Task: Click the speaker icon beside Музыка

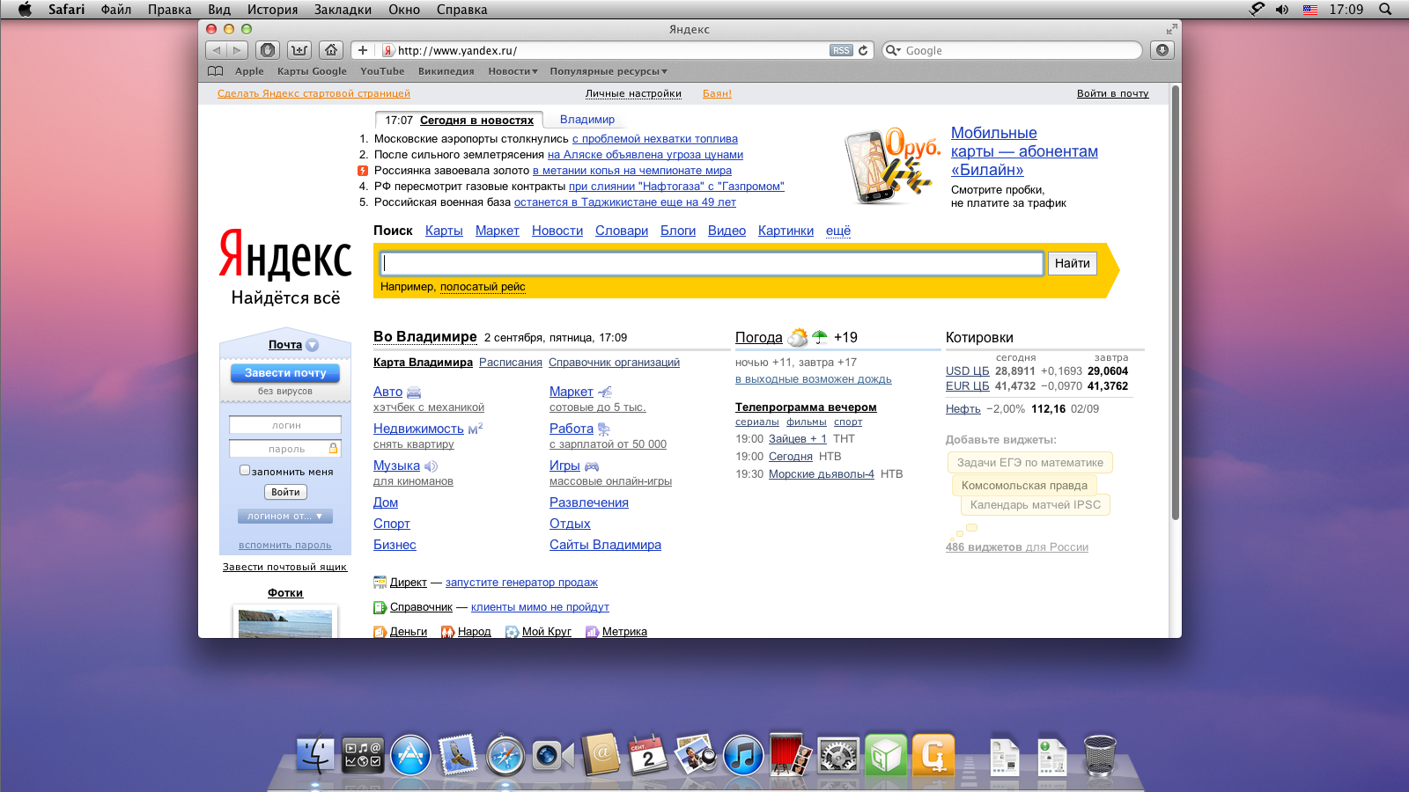Action: pyautogui.click(x=431, y=466)
